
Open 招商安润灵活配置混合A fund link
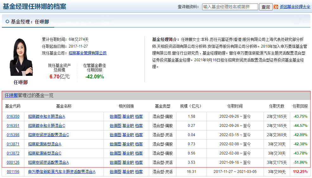click(48, 162)
